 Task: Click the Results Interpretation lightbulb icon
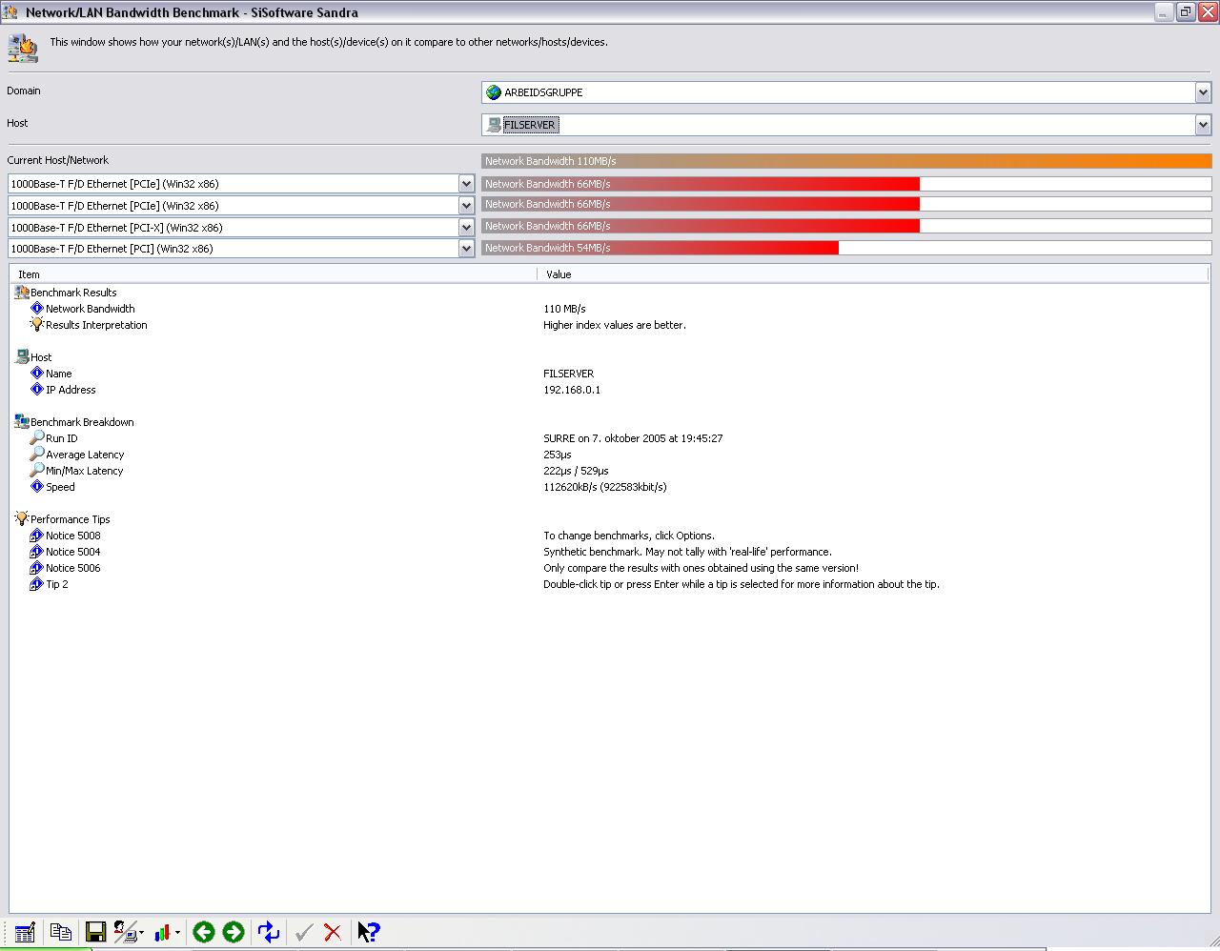click(x=37, y=324)
